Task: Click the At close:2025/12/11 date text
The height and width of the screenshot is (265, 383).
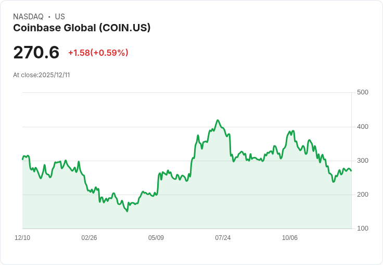Action: pyautogui.click(x=42, y=75)
